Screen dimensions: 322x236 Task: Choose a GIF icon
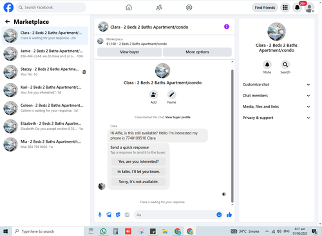[127, 215]
